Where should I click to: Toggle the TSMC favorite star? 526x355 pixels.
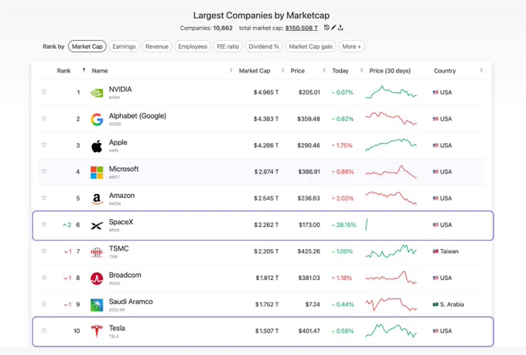tap(44, 251)
